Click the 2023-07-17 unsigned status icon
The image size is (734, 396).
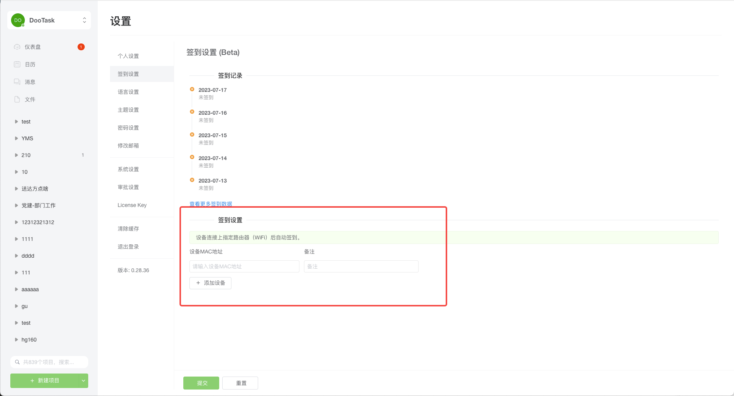192,89
